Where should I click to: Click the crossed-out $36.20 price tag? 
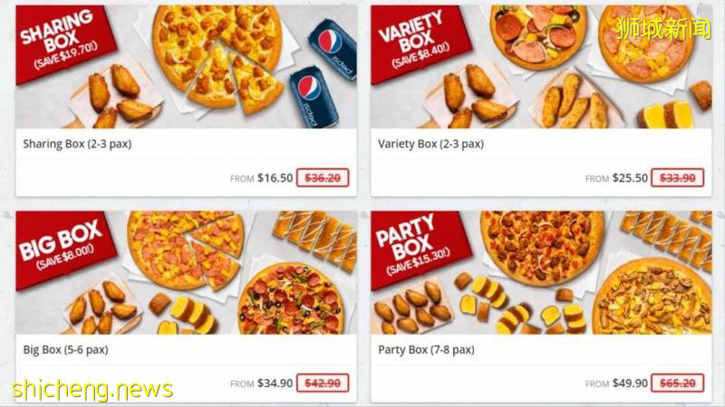coord(323,178)
